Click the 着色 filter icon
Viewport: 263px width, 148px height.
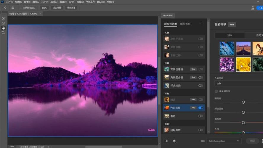pos(166,116)
